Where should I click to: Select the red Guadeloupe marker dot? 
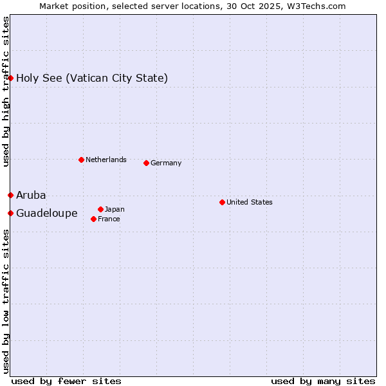(11, 213)
